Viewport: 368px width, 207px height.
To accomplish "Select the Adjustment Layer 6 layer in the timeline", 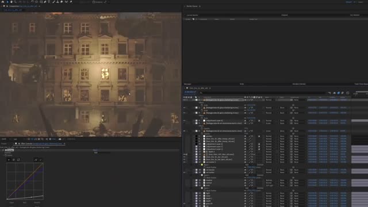I will (x=214, y=121).
